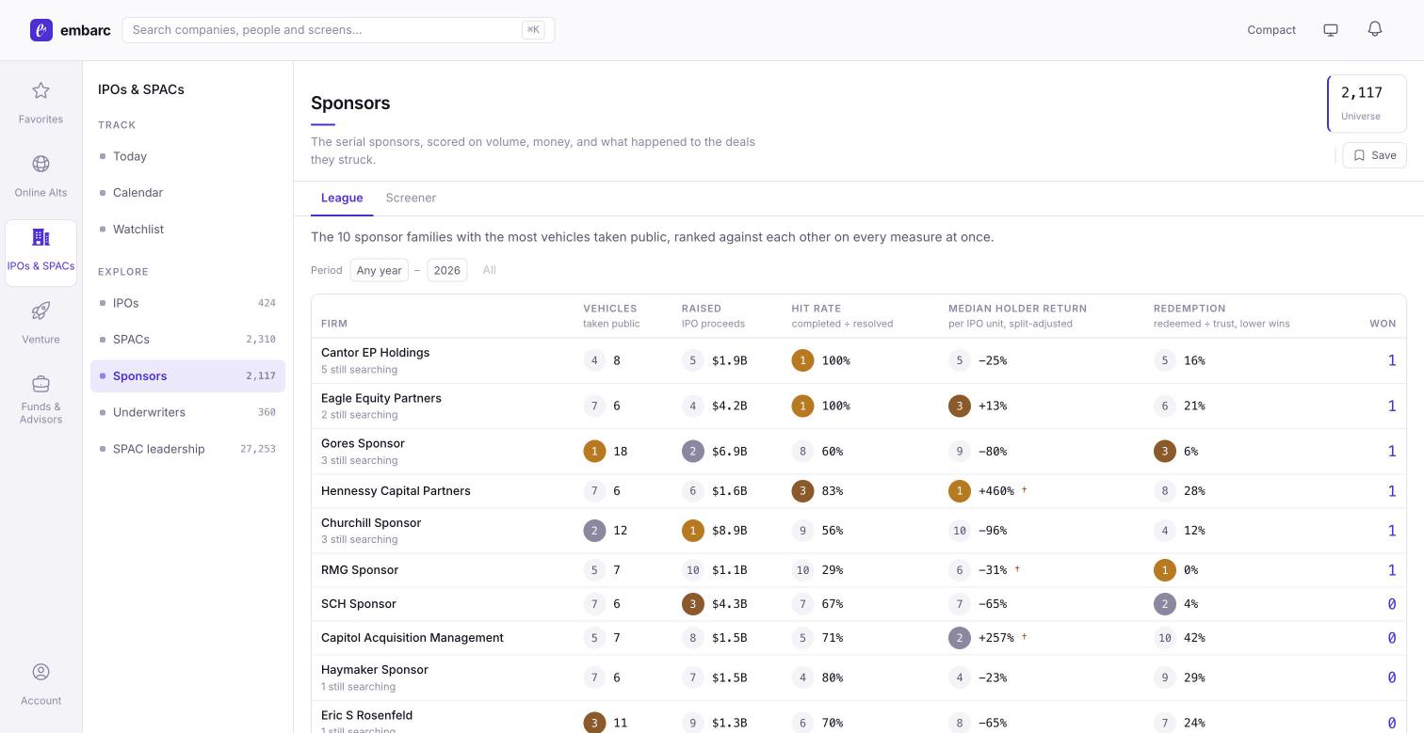
Task: Open Account profile icon
Action: pos(40,672)
